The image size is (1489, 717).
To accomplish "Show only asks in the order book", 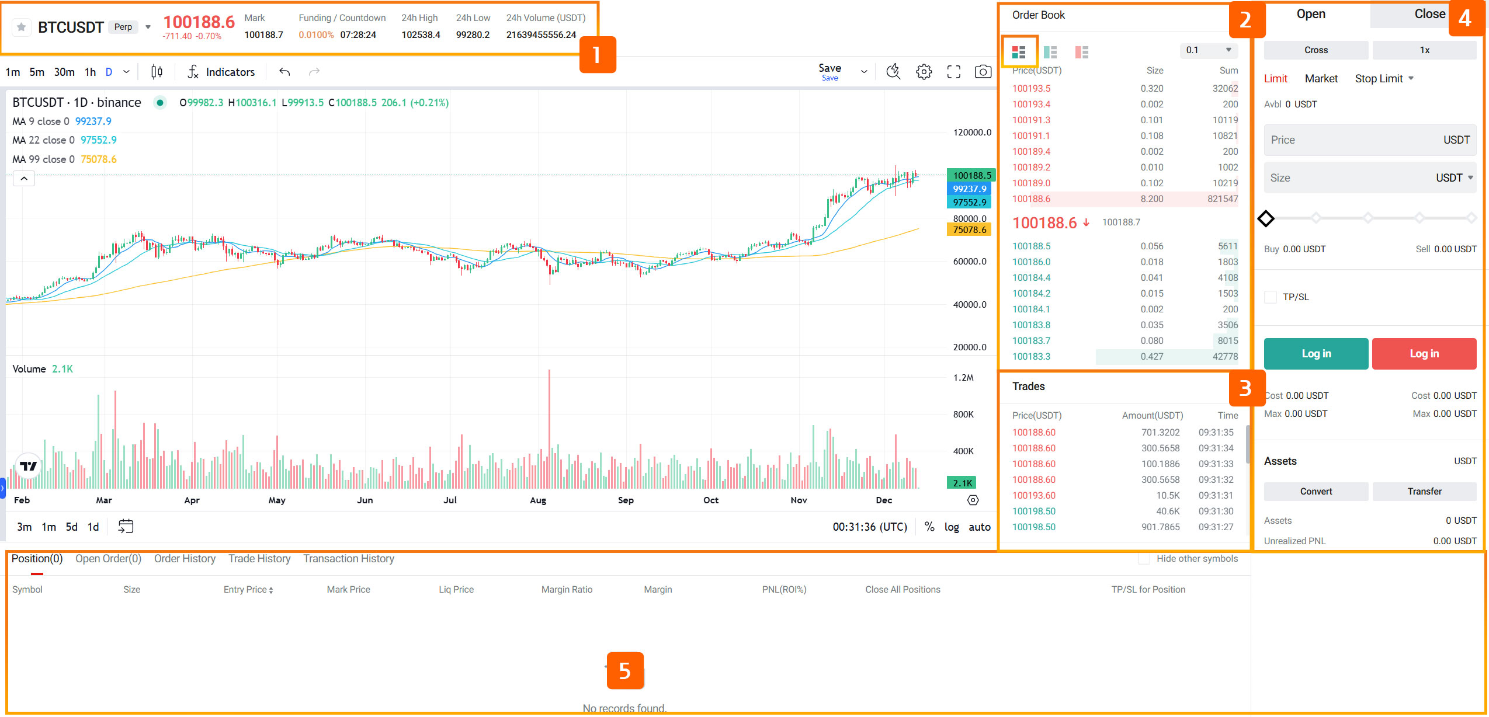I will pyautogui.click(x=1082, y=53).
